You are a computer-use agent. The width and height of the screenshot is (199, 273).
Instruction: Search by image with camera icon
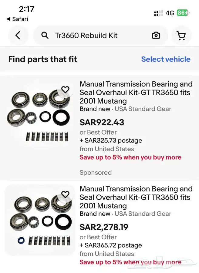(156, 35)
